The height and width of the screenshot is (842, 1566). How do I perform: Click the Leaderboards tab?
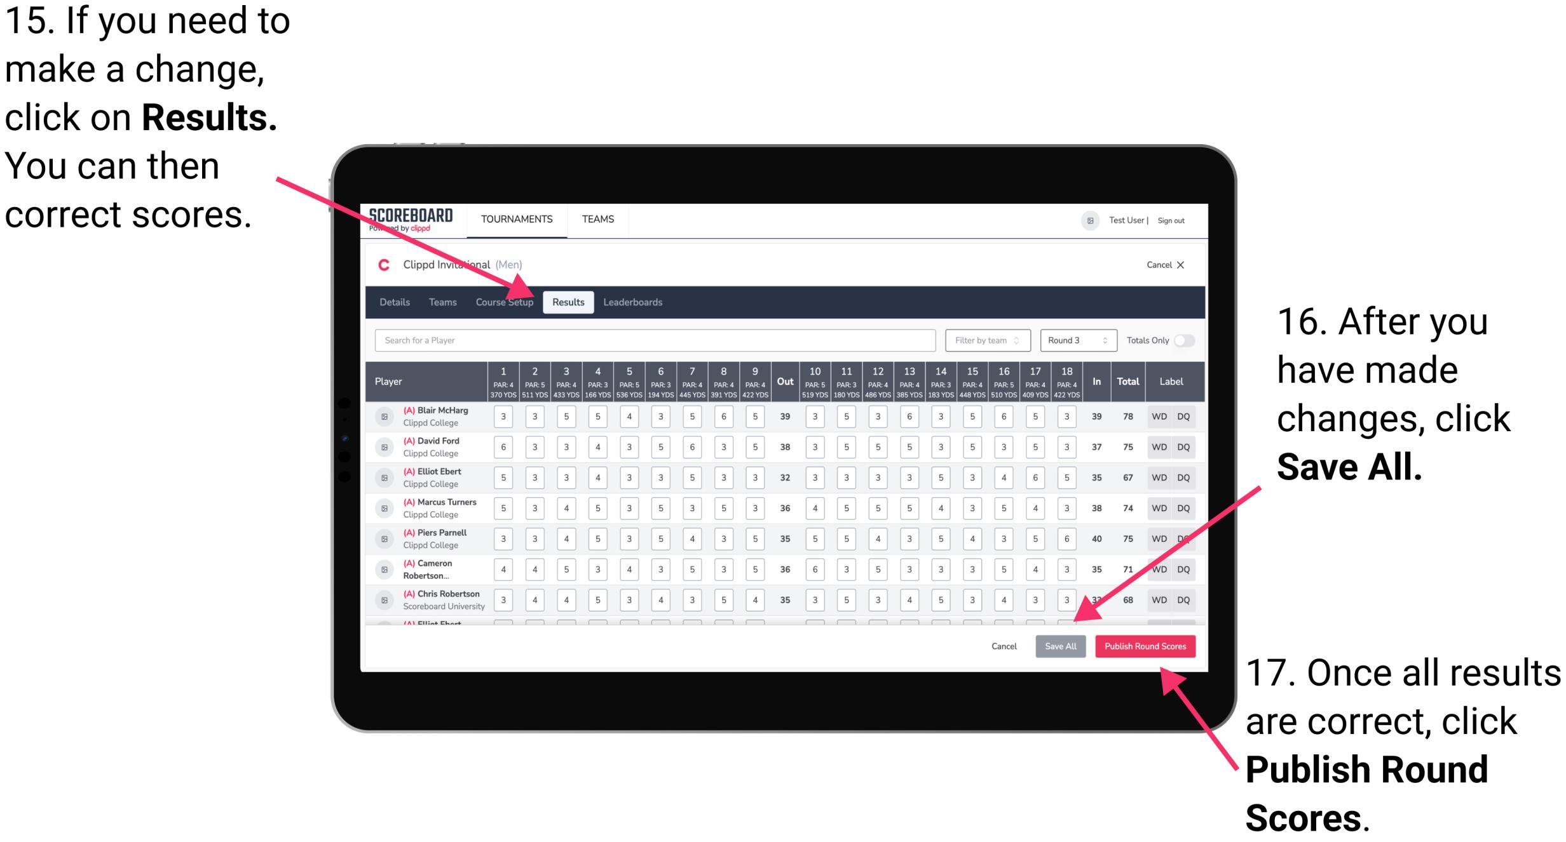click(x=637, y=301)
